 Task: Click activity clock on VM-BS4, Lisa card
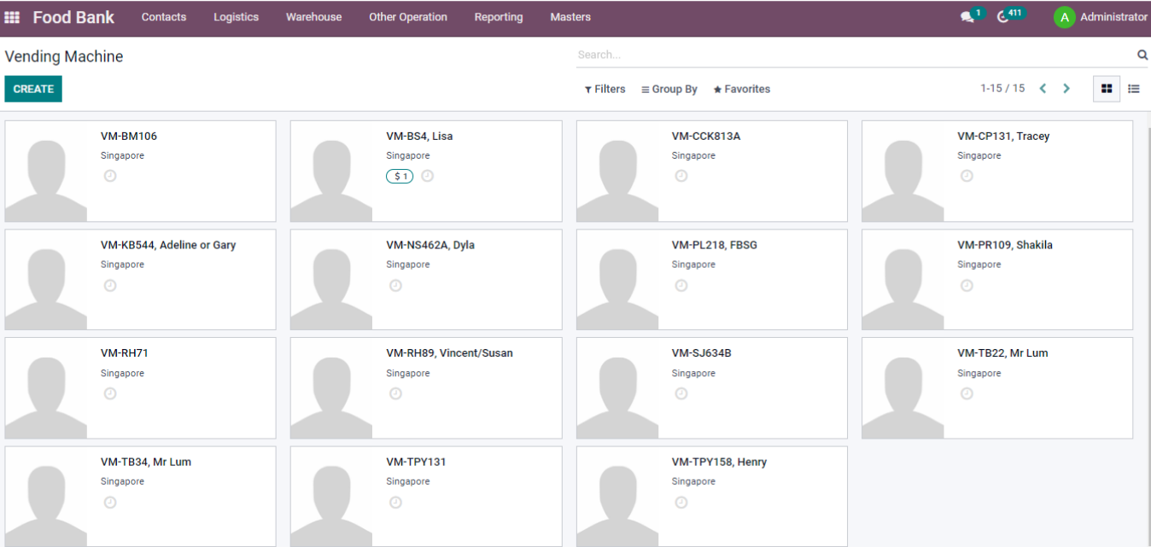tap(427, 176)
